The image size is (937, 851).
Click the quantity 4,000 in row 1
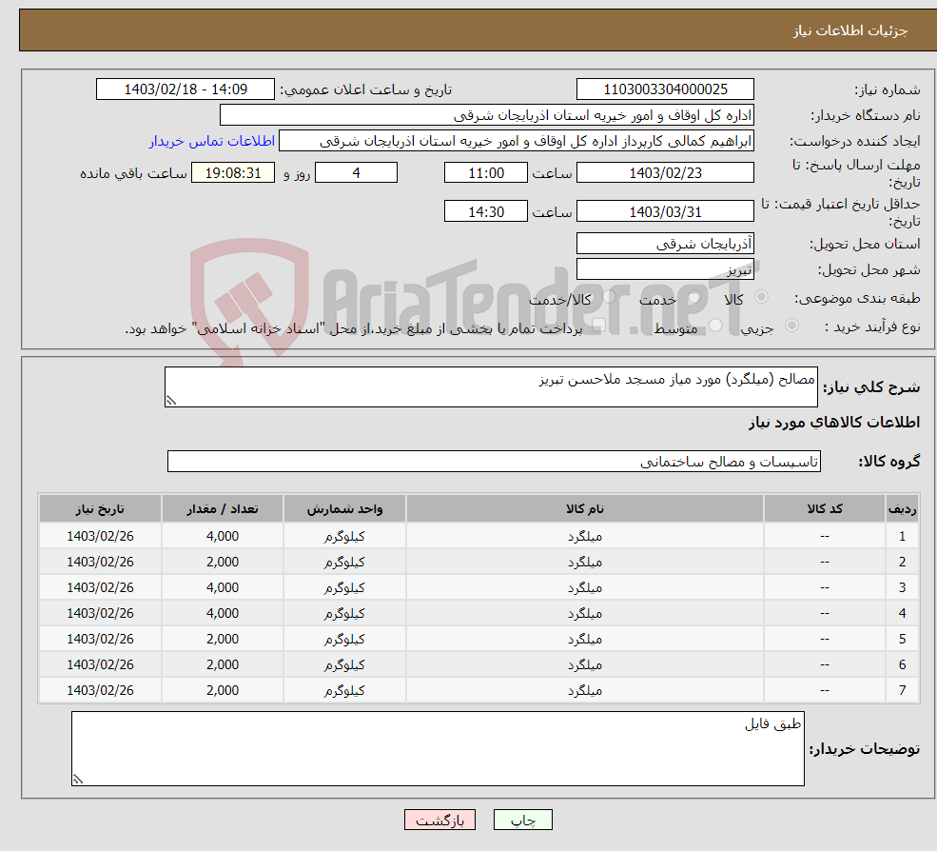pyautogui.click(x=223, y=537)
